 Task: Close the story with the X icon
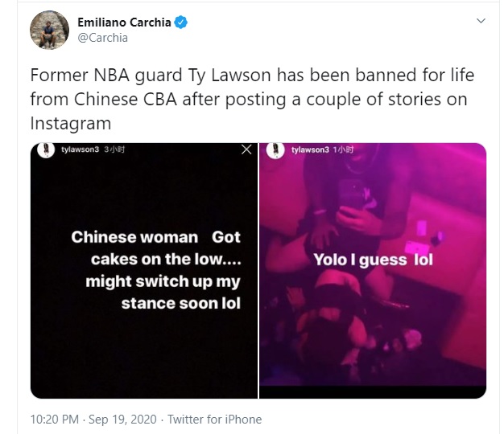pyautogui.click(x=246, y=149)
